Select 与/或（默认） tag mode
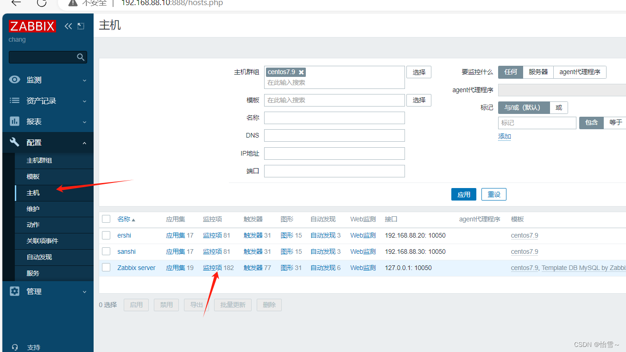 [524, 107]
